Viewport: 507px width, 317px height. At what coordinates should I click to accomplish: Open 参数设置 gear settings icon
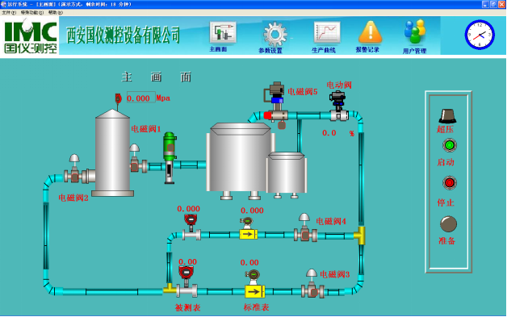click(274, 34)
